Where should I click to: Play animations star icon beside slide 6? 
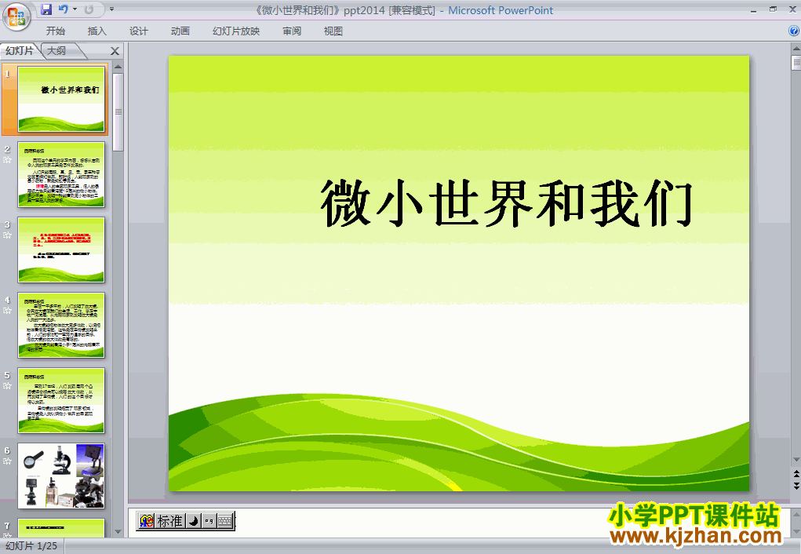click(x=7, y=461)
